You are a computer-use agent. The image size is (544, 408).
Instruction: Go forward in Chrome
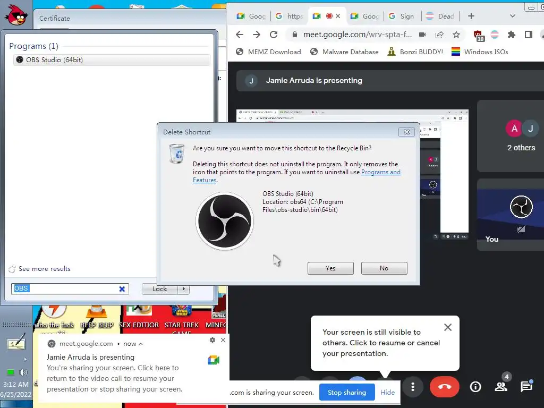tap(257, 35)
